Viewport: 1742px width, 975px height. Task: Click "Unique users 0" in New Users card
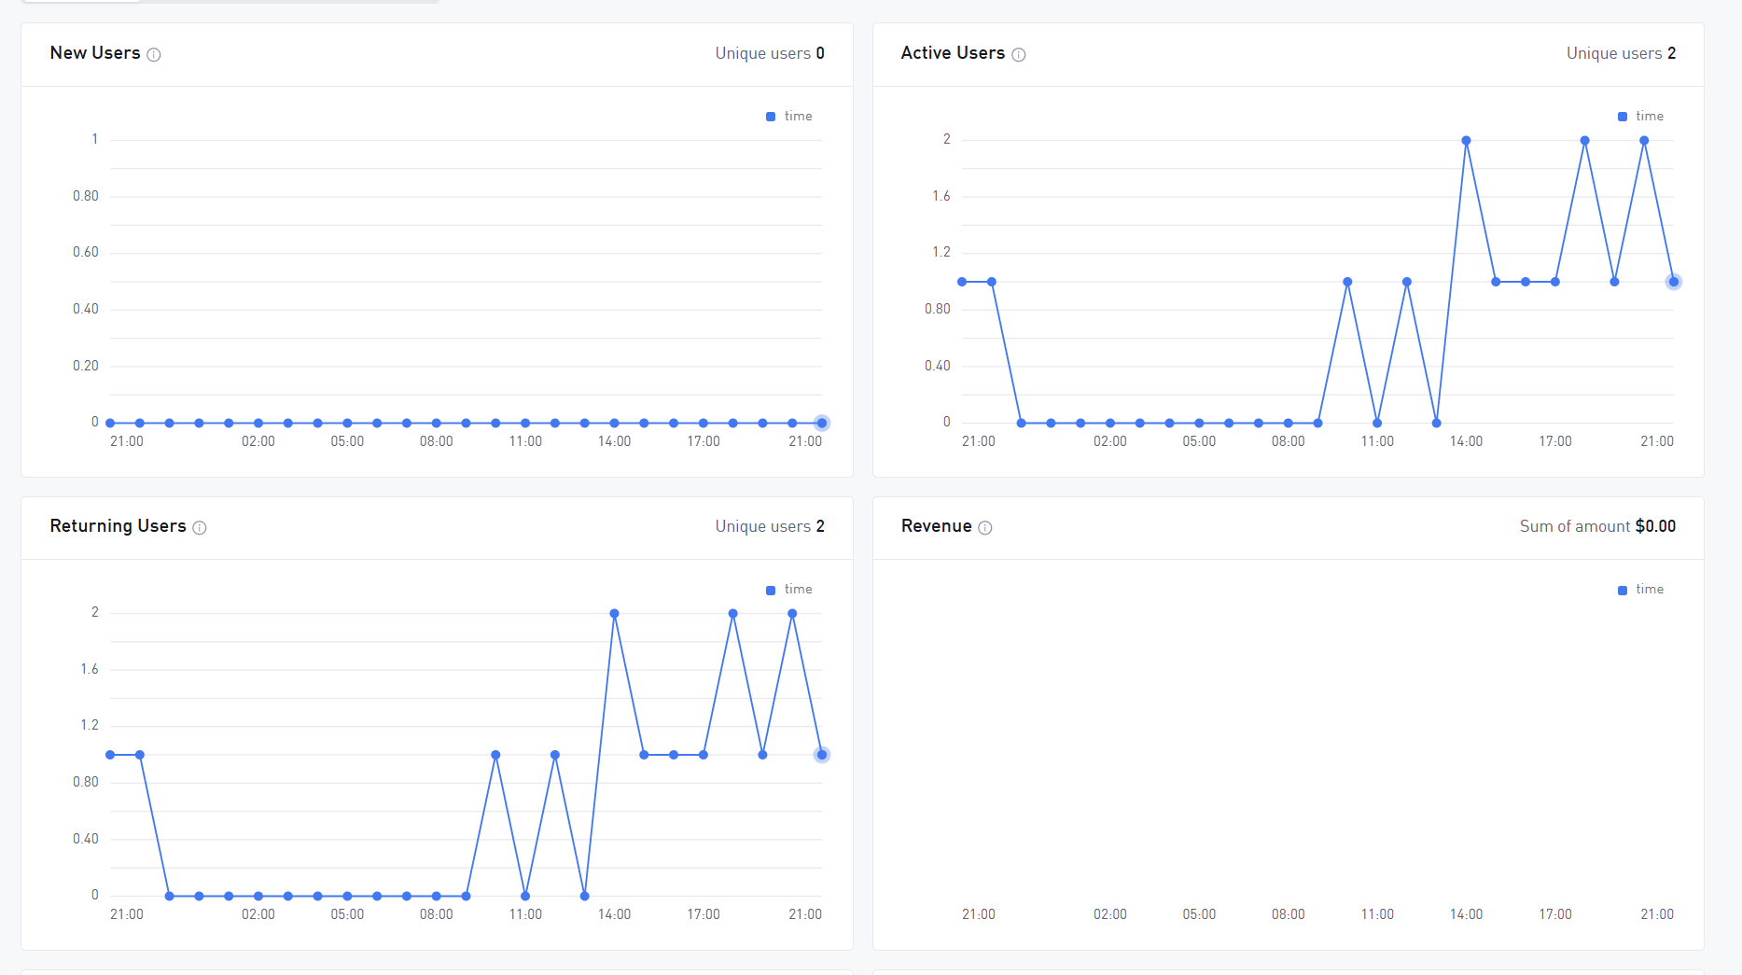click(x=770, y=53)
